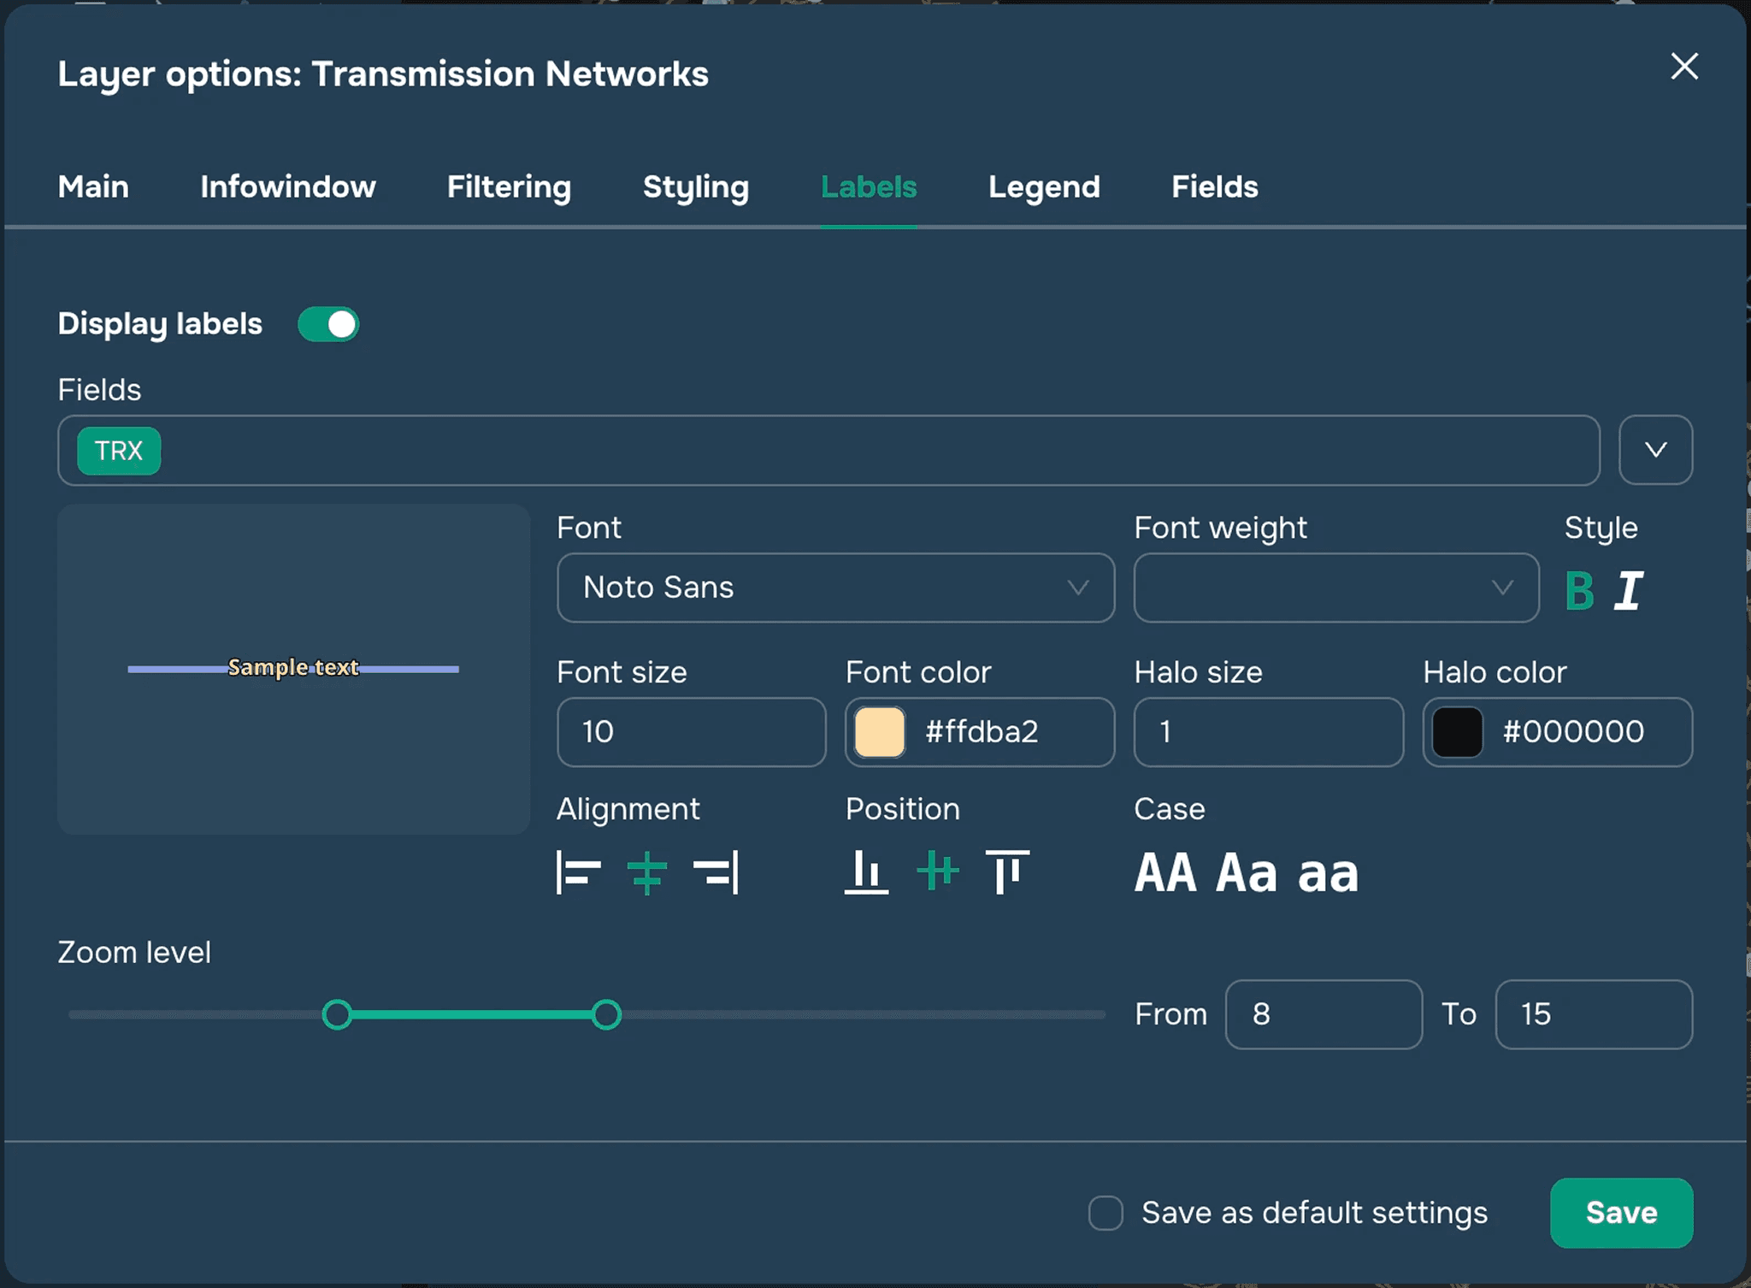Select center alignment icon
The image size is (1751, 1288).
click(x=646, y=872)
